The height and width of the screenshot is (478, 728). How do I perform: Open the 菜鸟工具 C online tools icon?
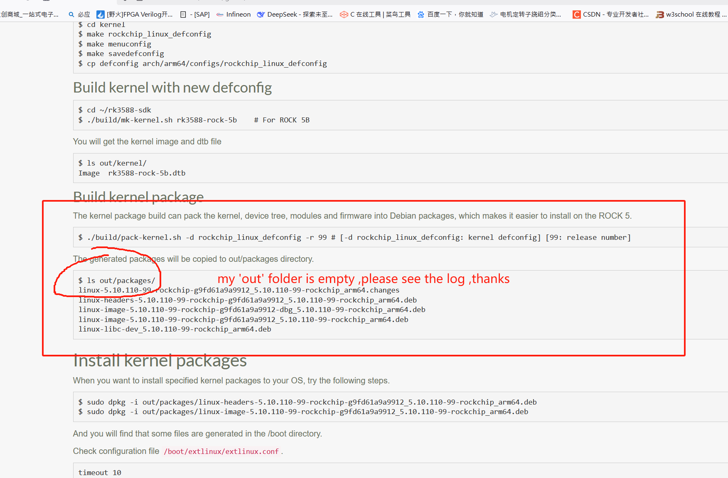pos(344,15)
